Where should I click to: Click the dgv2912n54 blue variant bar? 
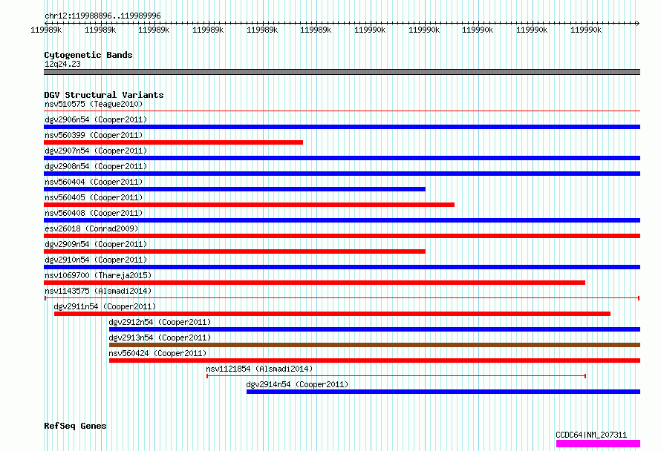[374, 329]
